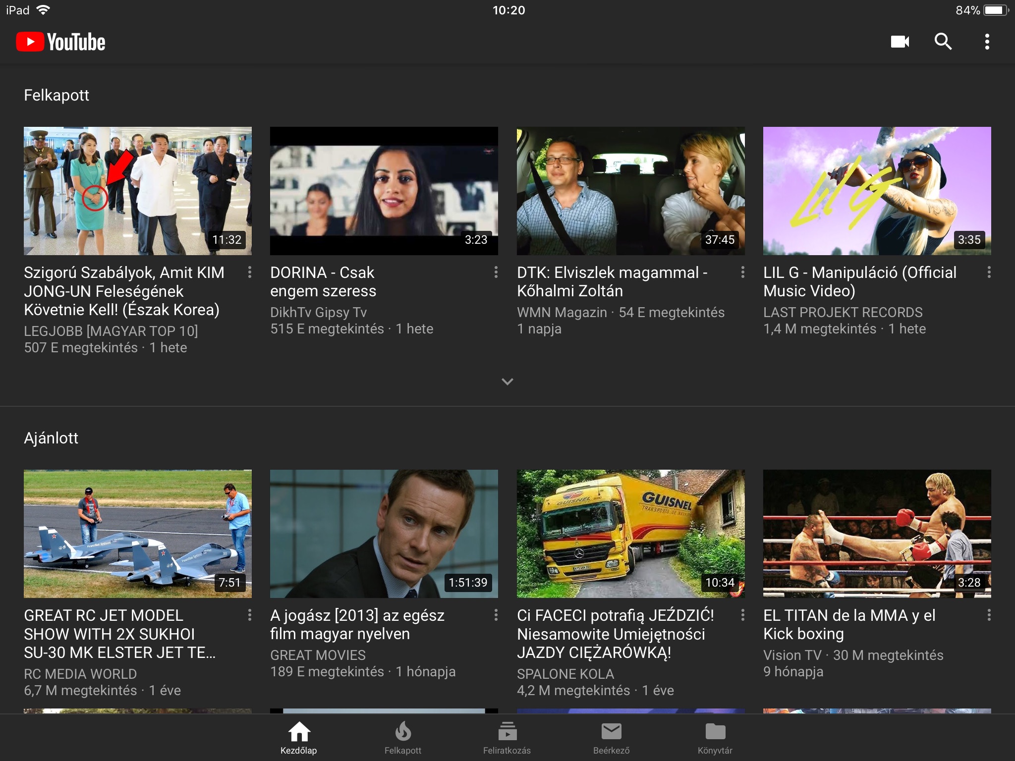1015x761 pixels.
Task: Open title 'EL TITAN de la MMA y el Kick boxing'
Action: point(849,624)
